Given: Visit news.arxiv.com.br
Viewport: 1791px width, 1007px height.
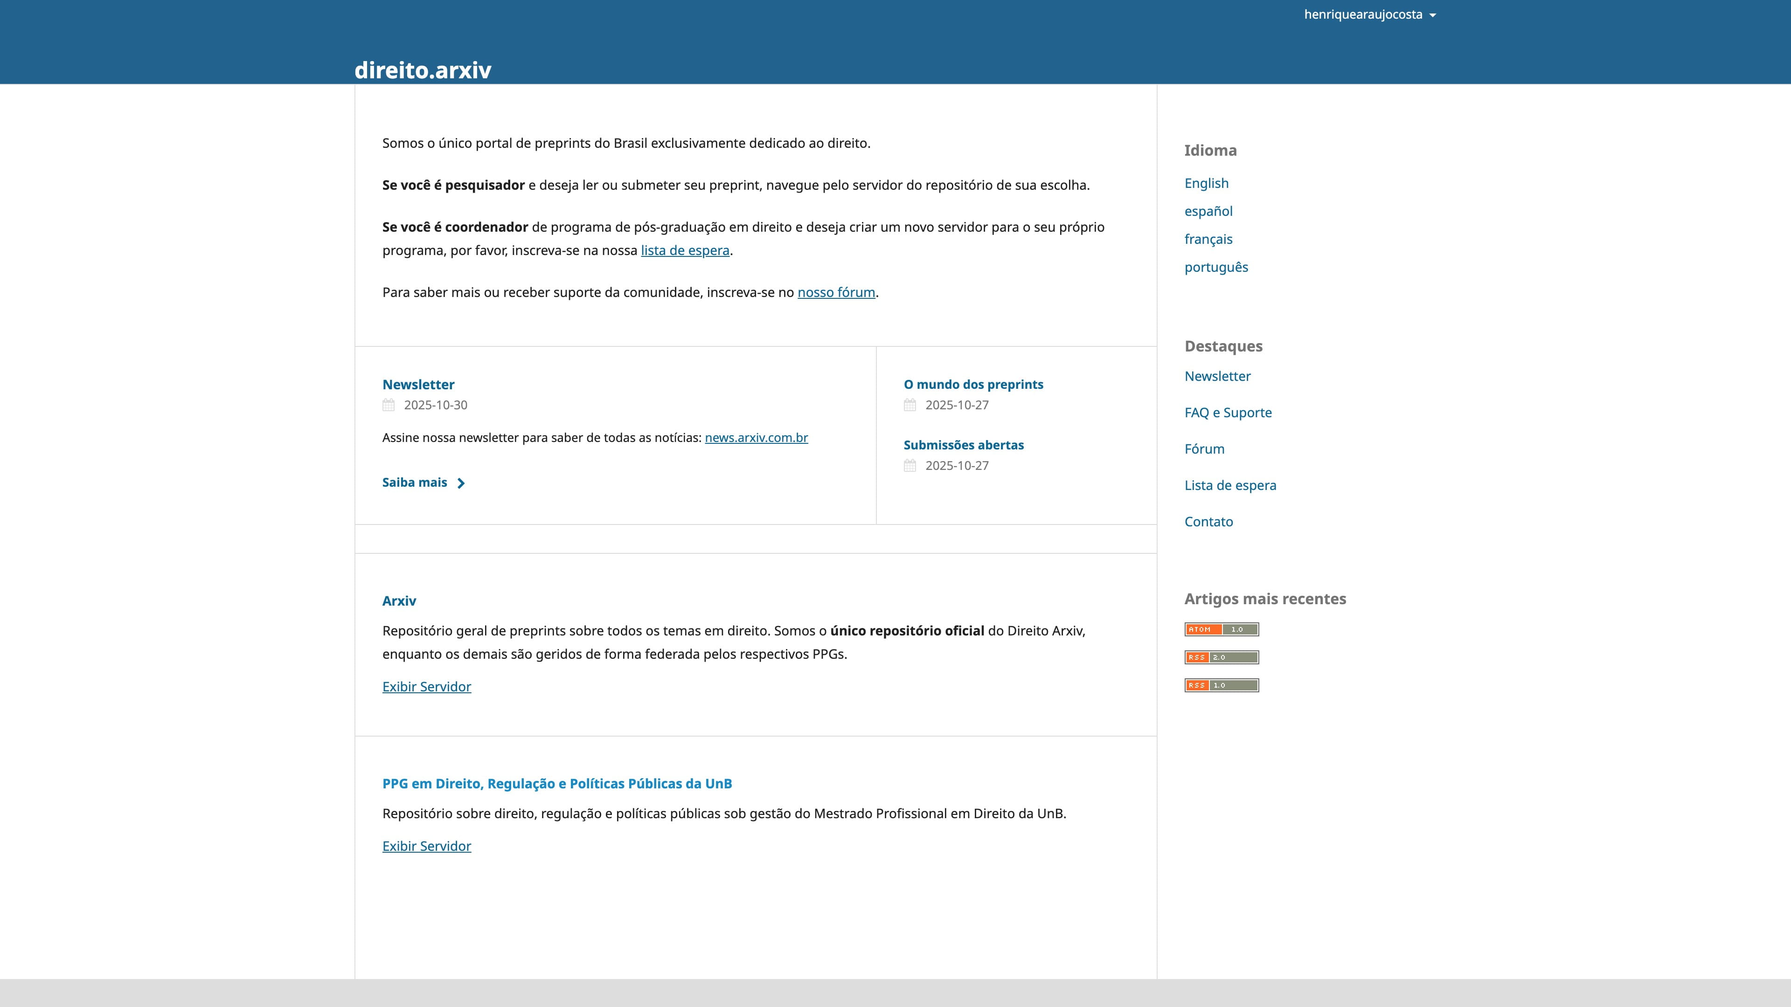Looking at the screenshot, I should pyautogui.click(x=756, y=437).
